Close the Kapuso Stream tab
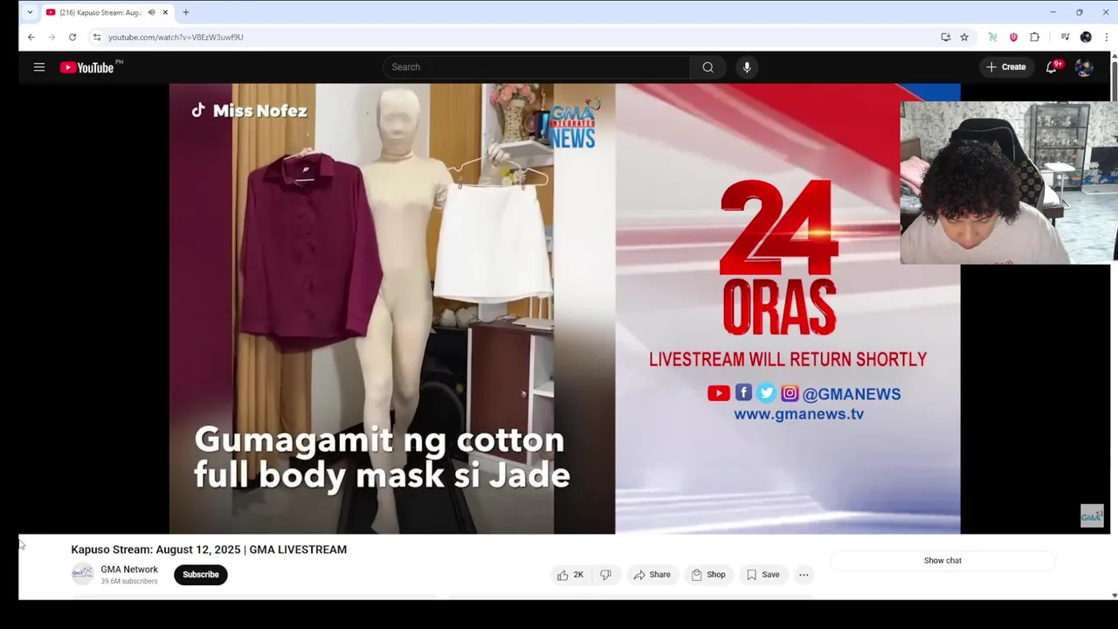This screenshot has width=1118, height=629. (165, 12)
